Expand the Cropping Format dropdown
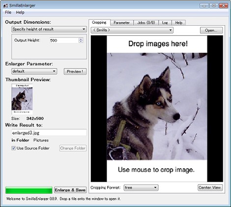Screen dimensions: 231x207 141,188
